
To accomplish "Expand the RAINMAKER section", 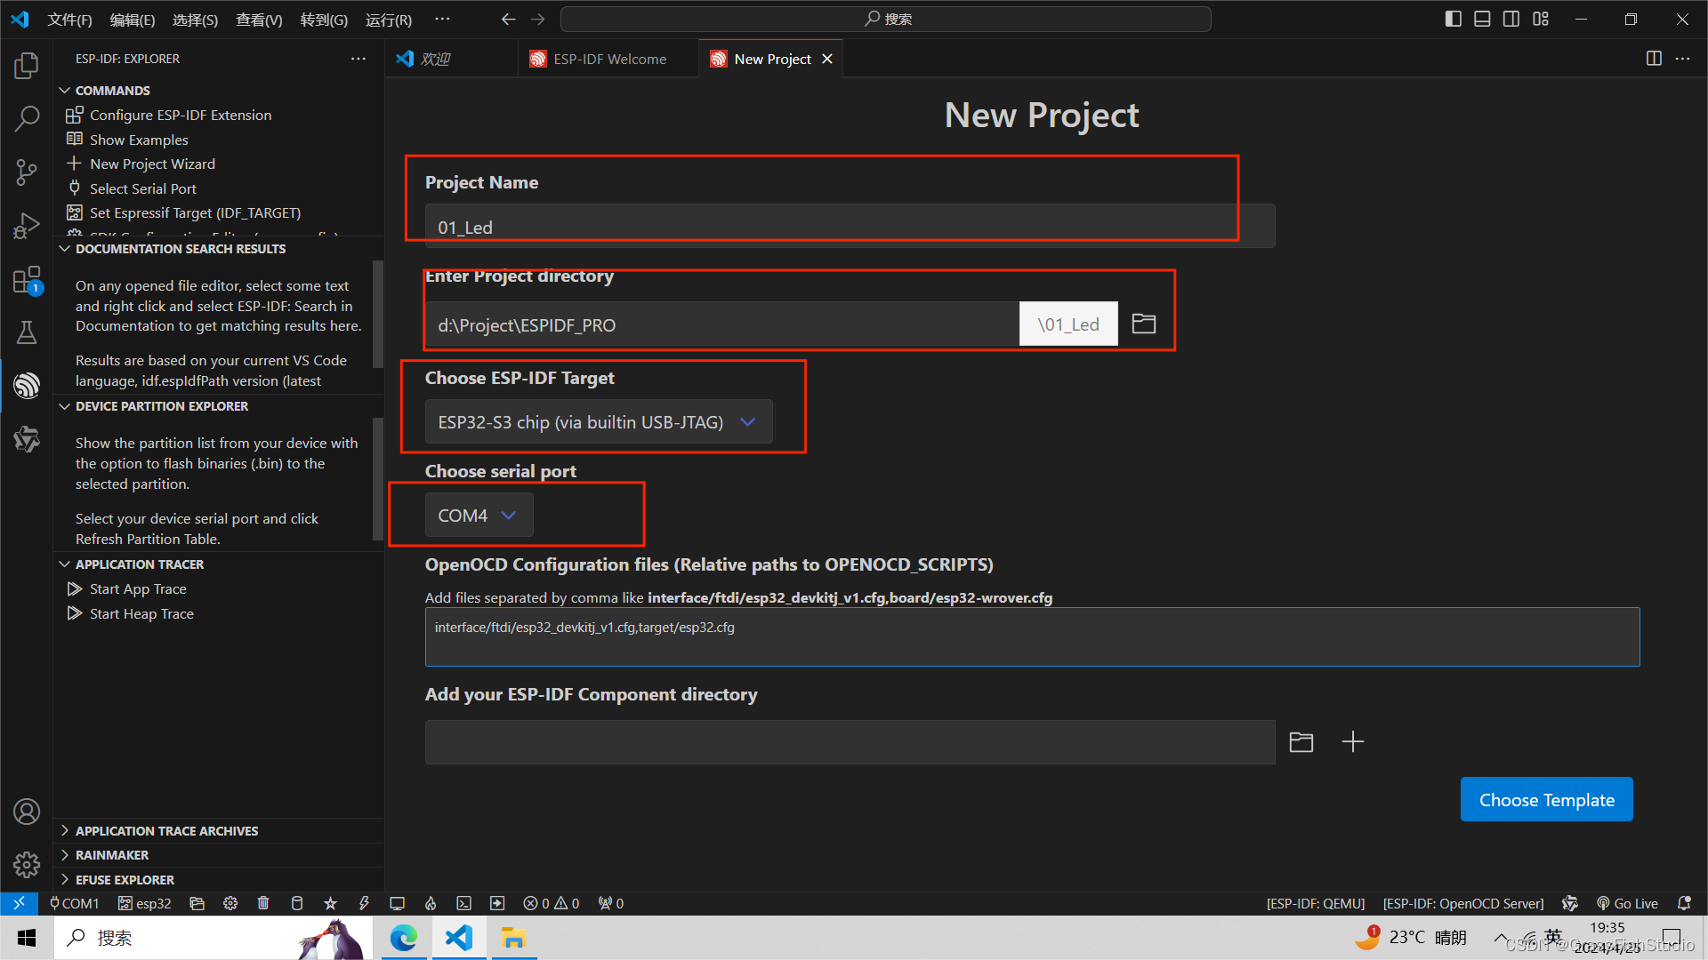I will point(112,855).
